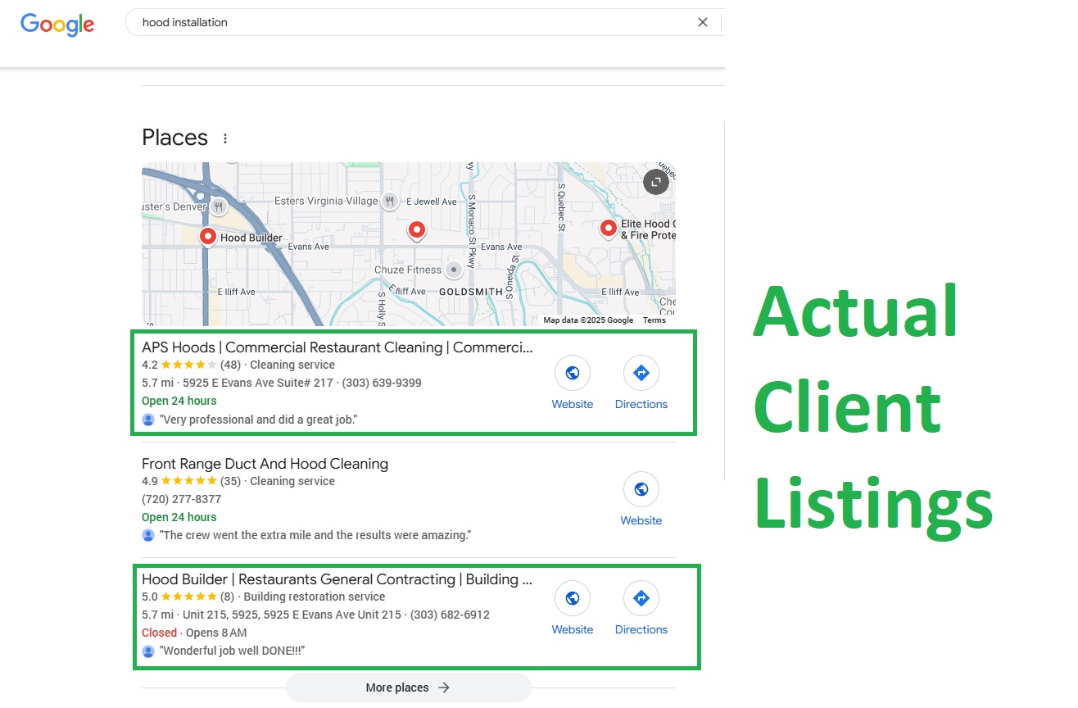Click the Terms link on map
Viewport: 1078px width, 708px height.
(654, 320)
